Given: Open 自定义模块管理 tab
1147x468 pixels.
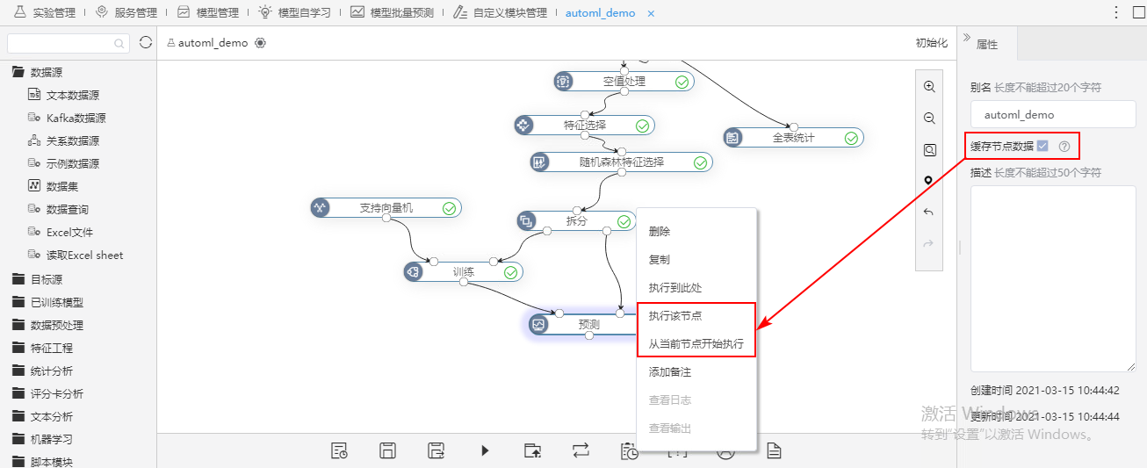Looking at the screenshot, I should pos(501,13).
